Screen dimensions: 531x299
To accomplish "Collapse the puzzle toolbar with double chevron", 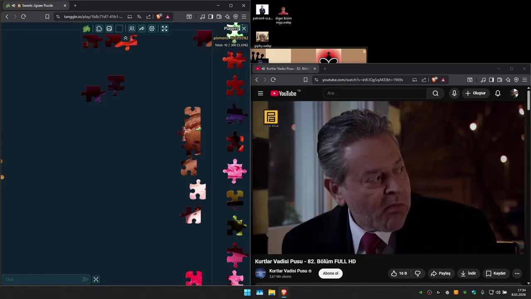I will point(125,38).
